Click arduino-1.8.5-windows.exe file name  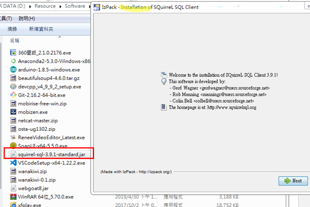click(49, 70)
